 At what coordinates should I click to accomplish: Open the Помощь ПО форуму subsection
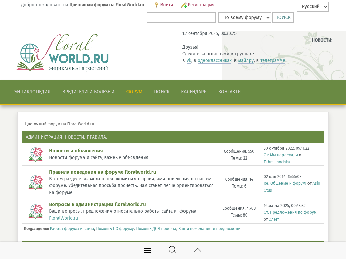click(x=115, y=229)
